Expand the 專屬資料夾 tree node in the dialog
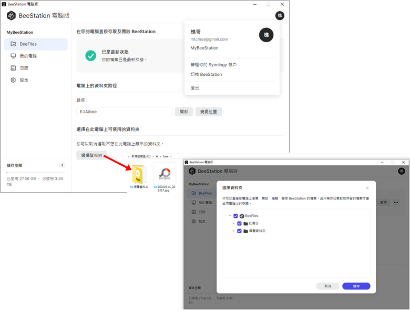The image size is (410, 310). (x=234, y=231)
